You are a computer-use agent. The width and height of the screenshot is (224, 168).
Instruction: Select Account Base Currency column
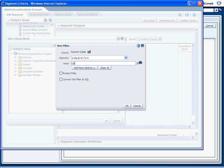click(35, 30)
